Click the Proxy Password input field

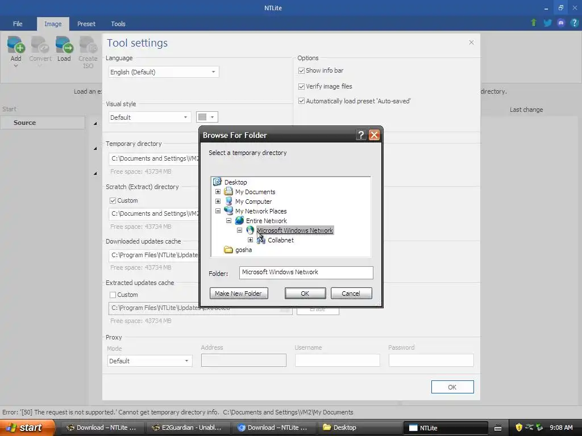431,360
